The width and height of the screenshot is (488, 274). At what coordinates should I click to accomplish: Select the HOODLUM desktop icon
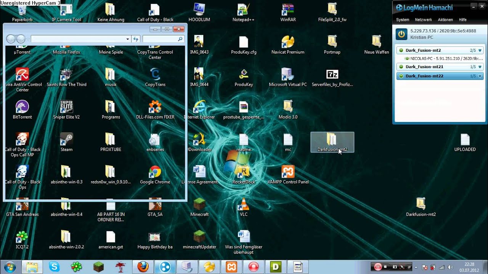coord(199,13)
